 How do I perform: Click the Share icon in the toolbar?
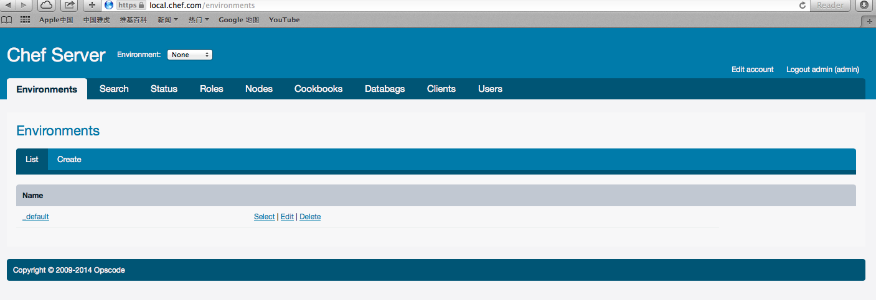pyautogui.click(x=69, y=5)
